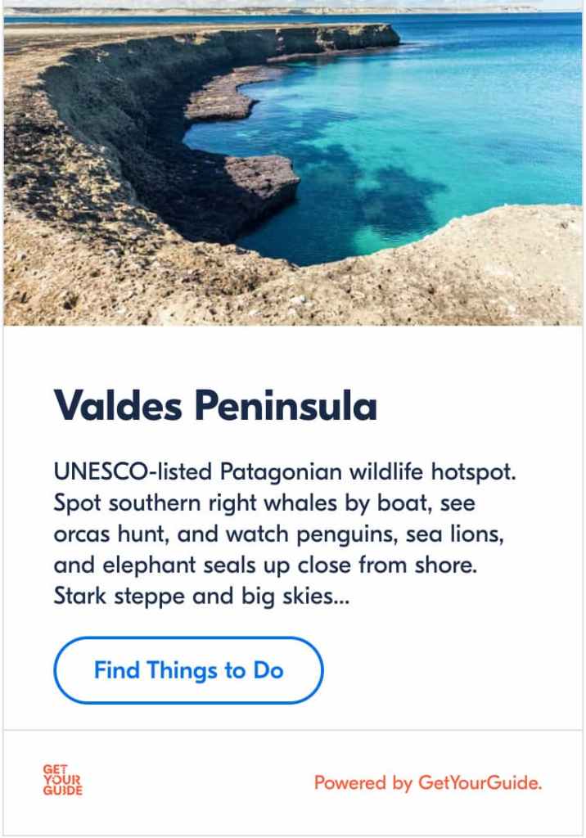Click the GetYourGuide logo icon
The height and width of the screenshot is (838, 586).
pyautogui.click(x=63, y=781)
